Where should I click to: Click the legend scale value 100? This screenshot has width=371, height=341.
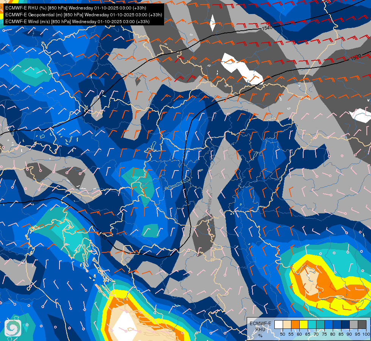pos(366,334)
